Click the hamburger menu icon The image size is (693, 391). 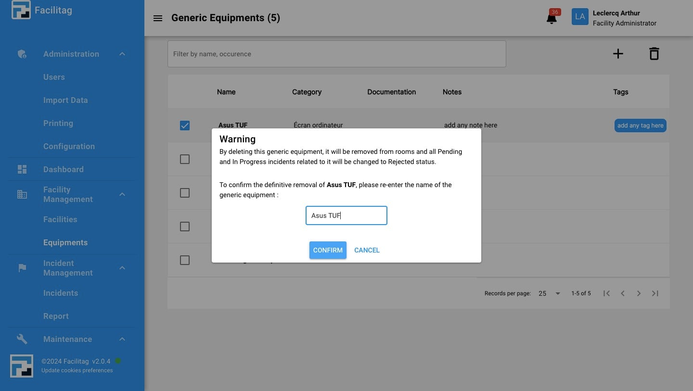[x=158, y=18]
